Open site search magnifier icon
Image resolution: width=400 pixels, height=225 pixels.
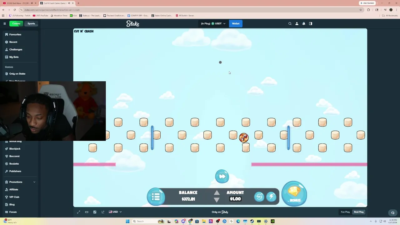click(290, 23)
